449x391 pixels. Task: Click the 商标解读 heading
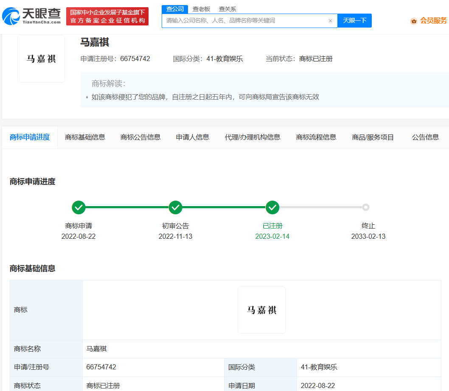[x=109, y=84]
